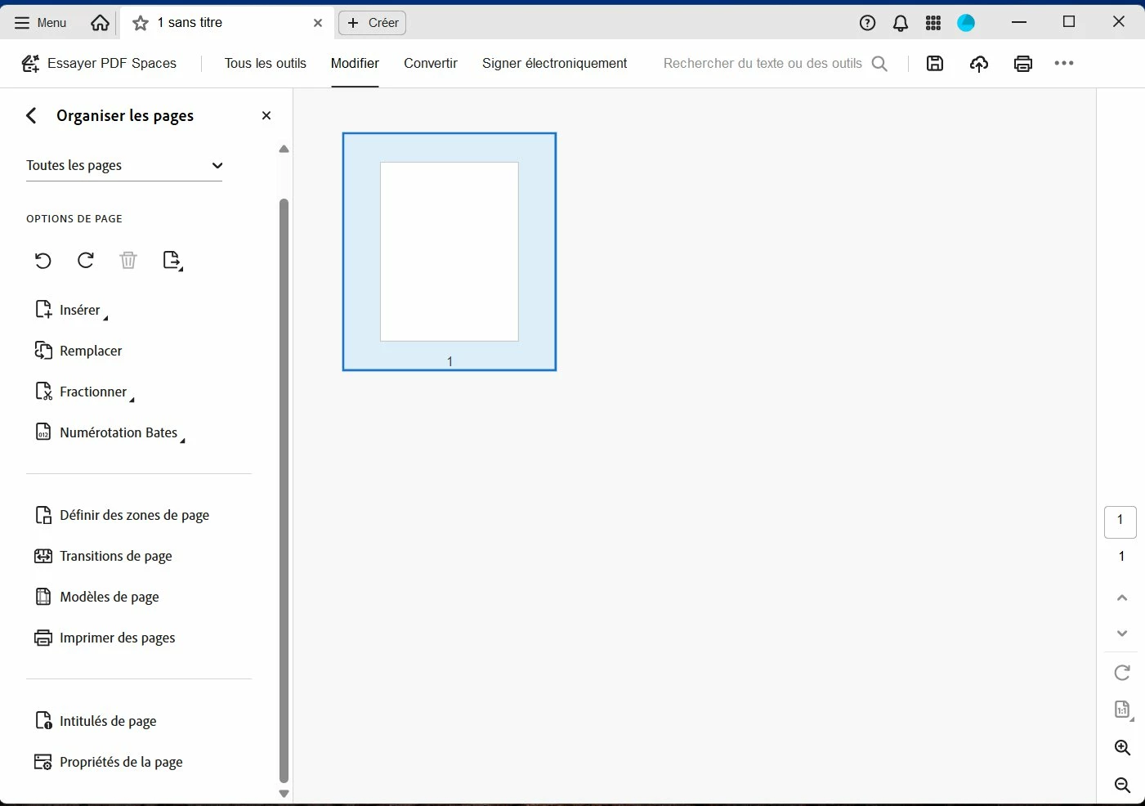The image size is (1145, 806).
Task: Click the cloud upload share icon
Action: [979, 64]
